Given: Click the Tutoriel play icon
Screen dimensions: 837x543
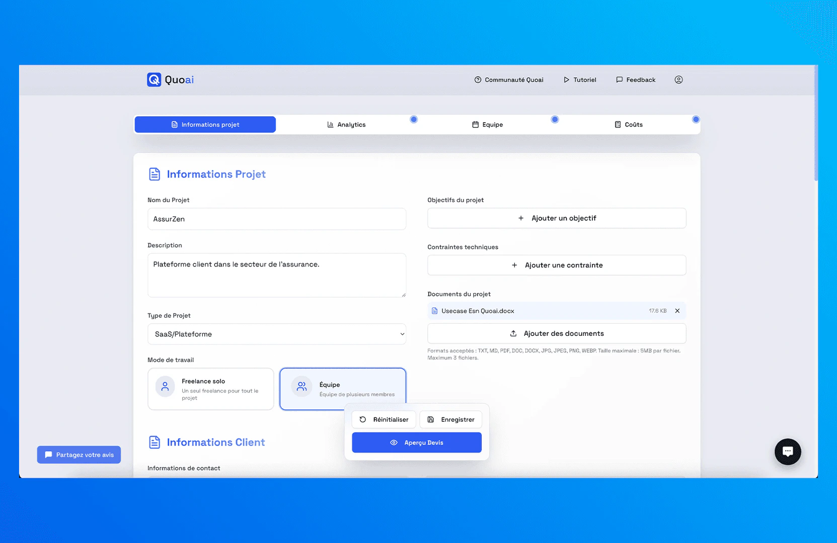Looking at the screenshot, I should [x=566, y=79].
